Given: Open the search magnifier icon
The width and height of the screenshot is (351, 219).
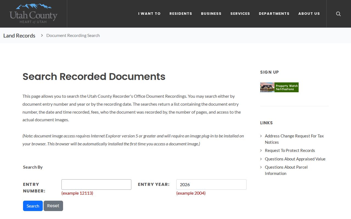Looking at the screenshot, I should tap(338, 14).
